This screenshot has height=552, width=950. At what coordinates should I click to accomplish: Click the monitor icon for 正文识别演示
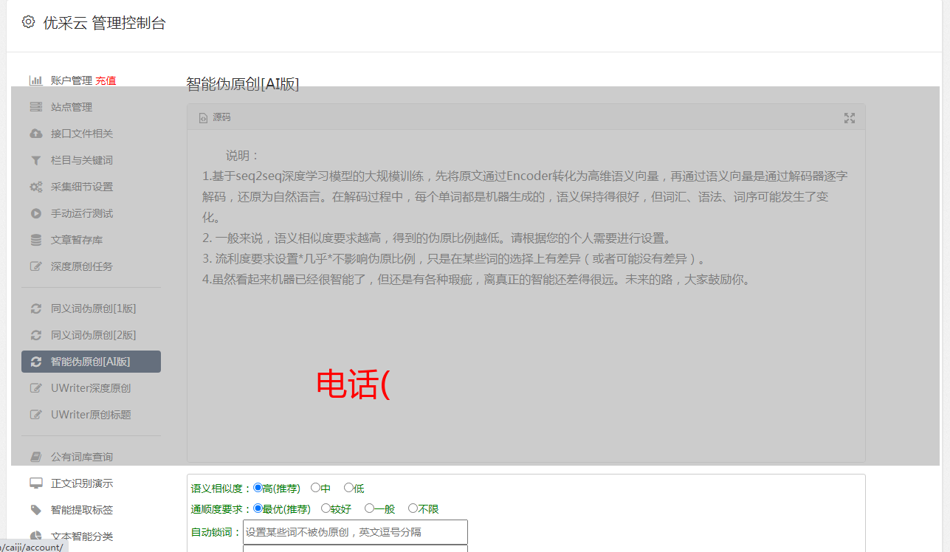pos(35,483)
